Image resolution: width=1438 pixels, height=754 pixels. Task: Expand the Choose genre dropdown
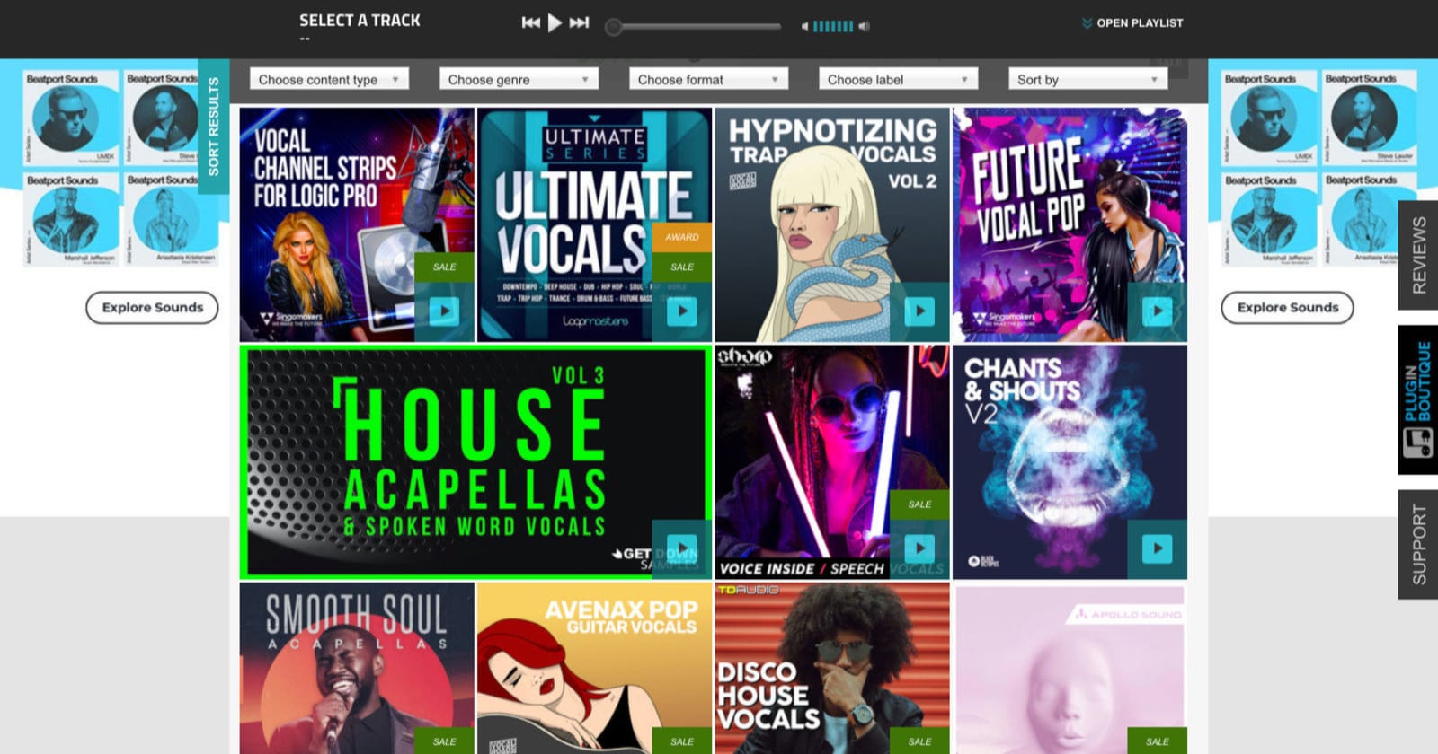coord(519,79)
